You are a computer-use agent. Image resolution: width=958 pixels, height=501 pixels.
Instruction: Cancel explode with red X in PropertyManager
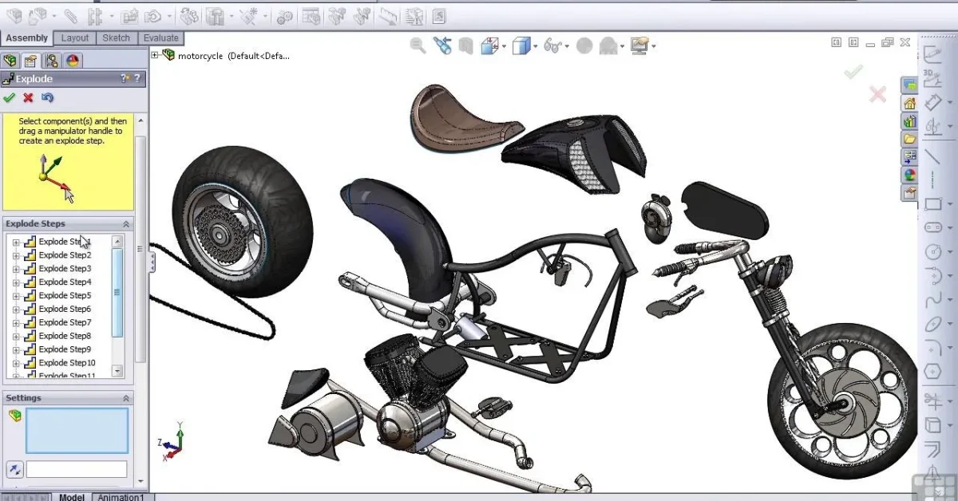click(x=28, y=97)
